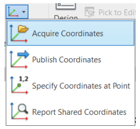Click the Design label under the icon

[x=66, y=17]
